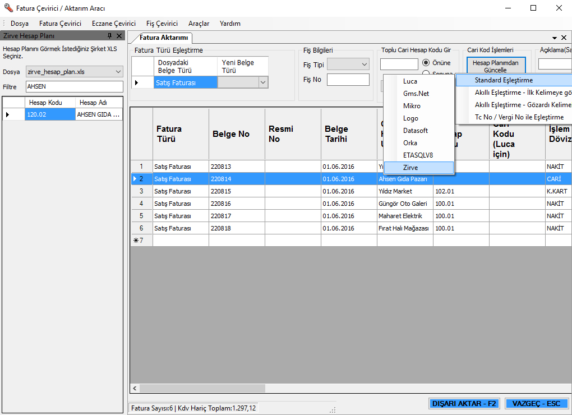
Task: Expand the Dosya file dropdown
Action: [x=118, y=72]
